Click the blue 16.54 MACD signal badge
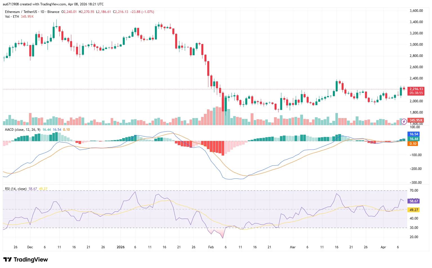 [414, 134]
